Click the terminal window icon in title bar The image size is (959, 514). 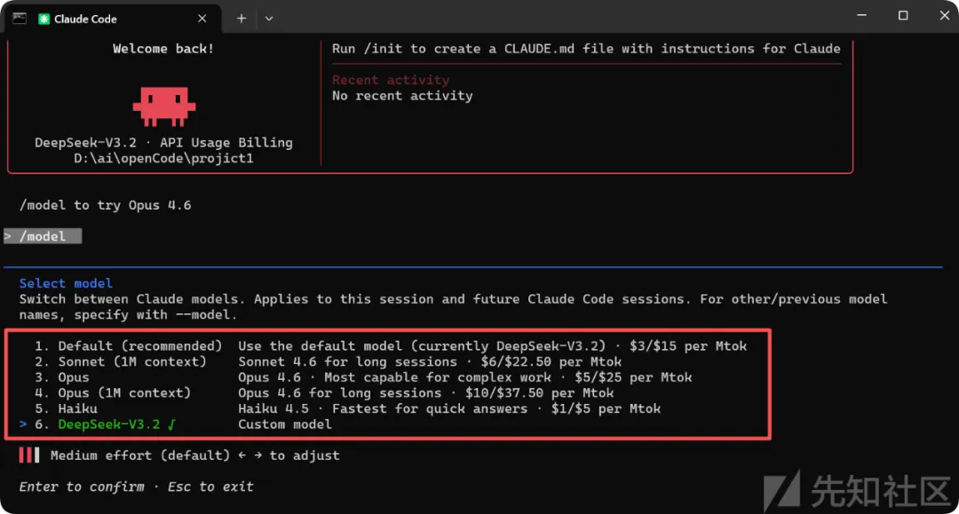point(19,18)
